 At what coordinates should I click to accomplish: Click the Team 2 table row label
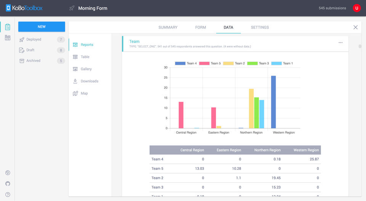pyautogui.click(x=157, y=178)
